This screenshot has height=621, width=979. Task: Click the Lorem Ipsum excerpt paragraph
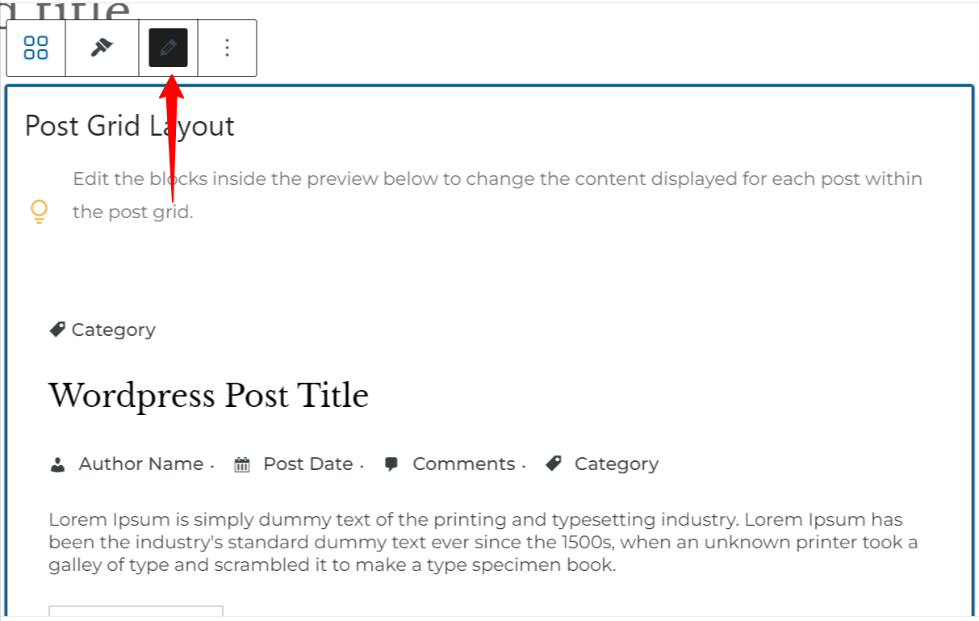tap(483, 542)
